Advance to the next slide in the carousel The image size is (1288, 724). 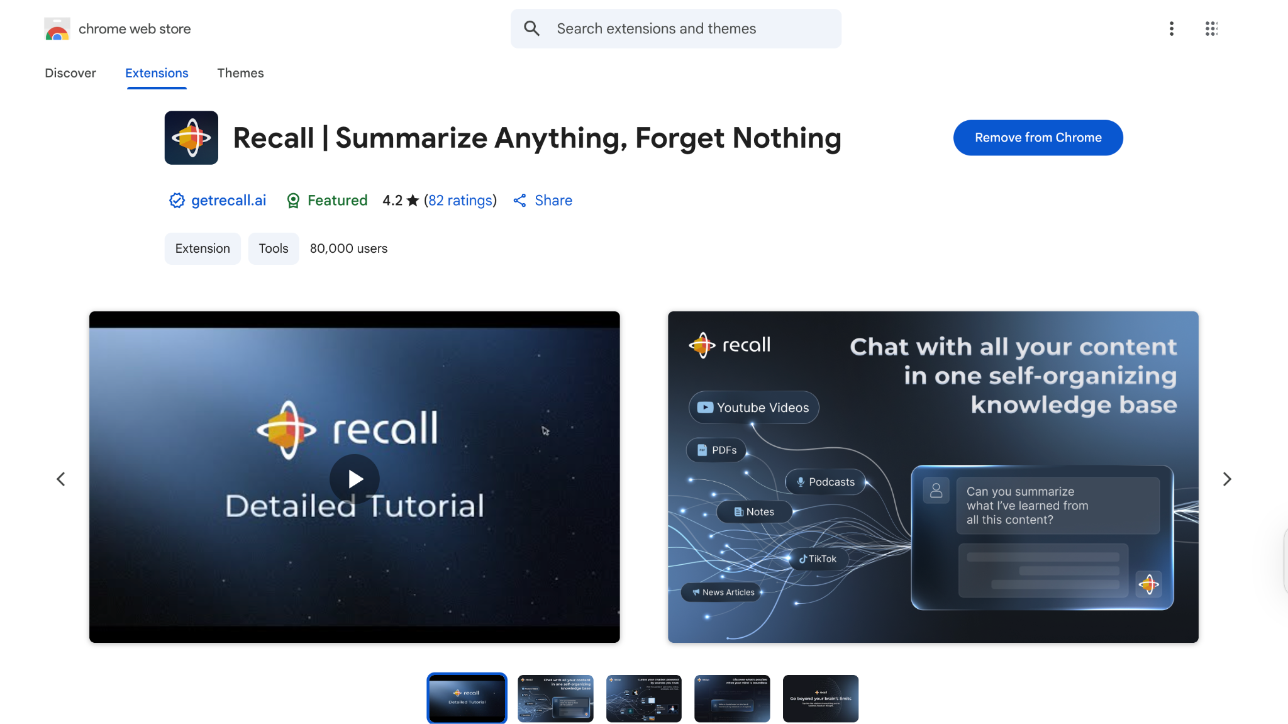point(1226,479)
